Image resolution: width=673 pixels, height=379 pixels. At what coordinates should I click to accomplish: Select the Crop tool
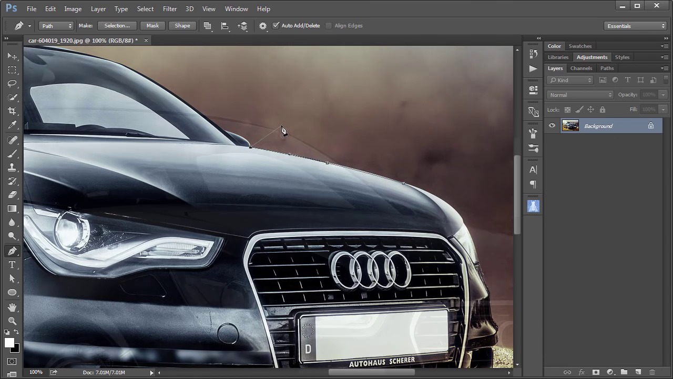pyautogui.click(x=12, y=111)
